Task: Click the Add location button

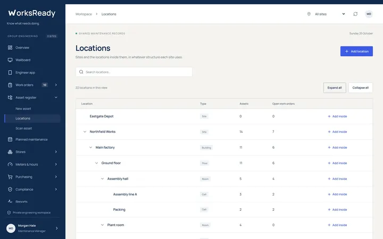Action: [x=356, y=51]
